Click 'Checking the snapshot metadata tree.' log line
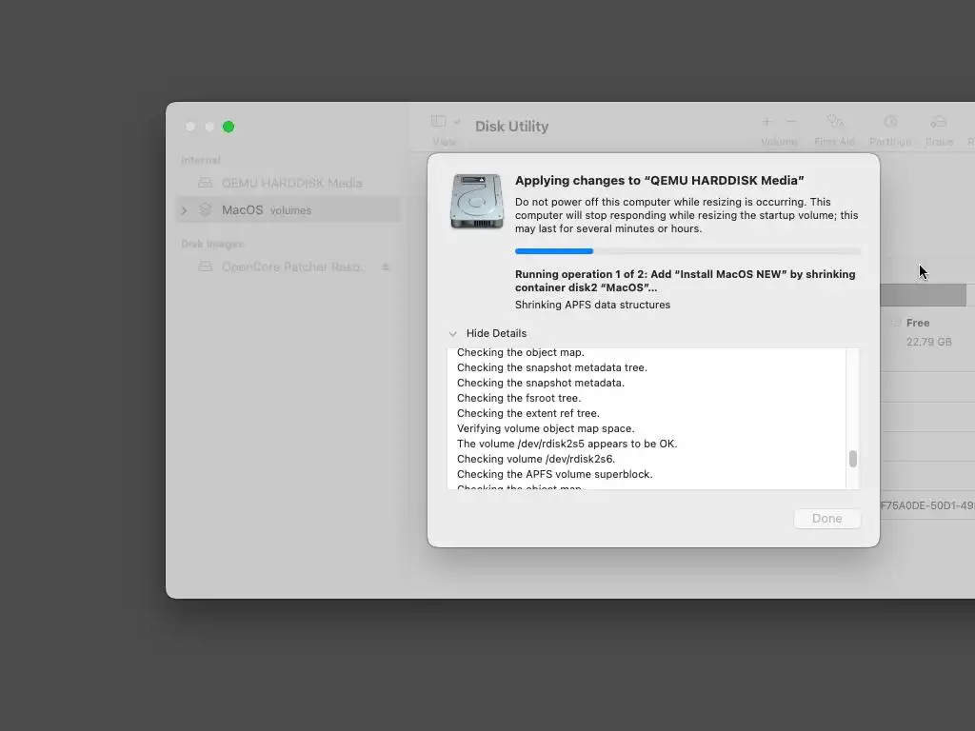Viewport: 975px width, 731px height. click(x=552, y=367)
